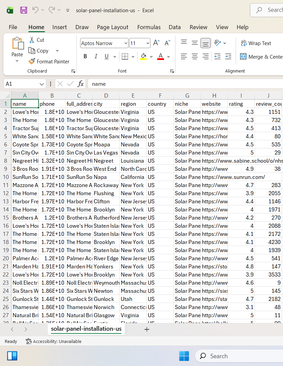Screen dimensions: 283x366
Task: Open the Font Color palette arrow
Action: (x=168, y=57)
